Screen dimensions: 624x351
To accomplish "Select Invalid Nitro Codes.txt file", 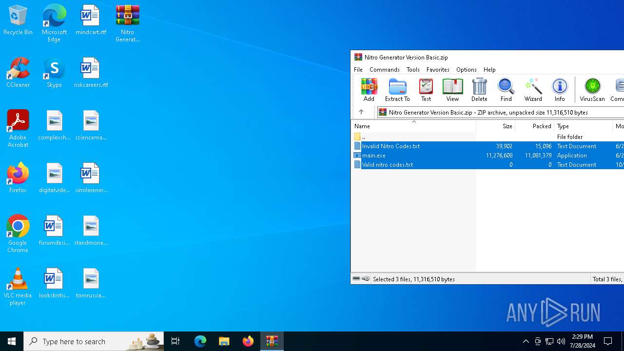I will tap(487, 146).
